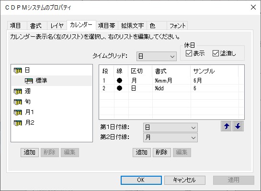Confirm with the OK button
The width and height of the screenshot is (261, 191).
pyautogui.click(x=141, y=180)
